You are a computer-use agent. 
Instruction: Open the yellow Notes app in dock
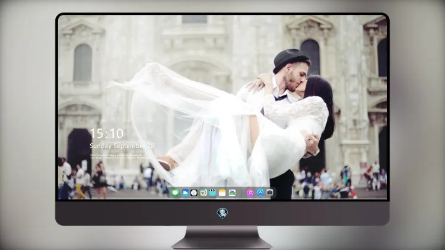coord(223,193)
